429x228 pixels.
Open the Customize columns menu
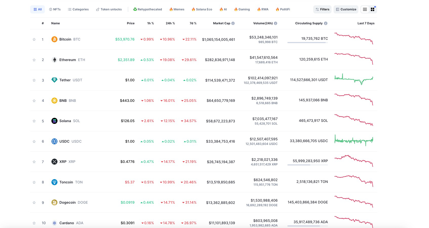pos(346,9)
